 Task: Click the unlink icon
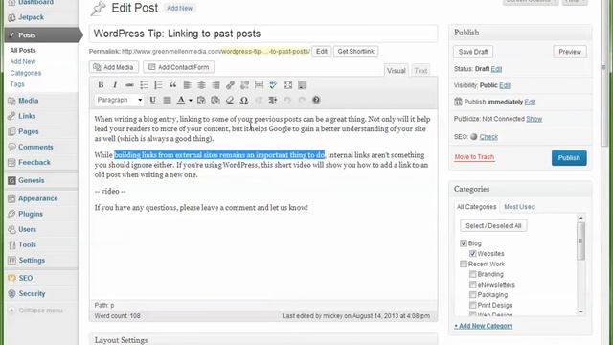click(245, 85)
